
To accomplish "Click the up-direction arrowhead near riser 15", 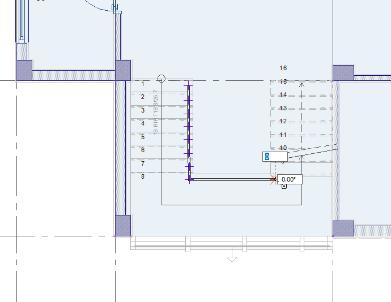I will point(301,84).
